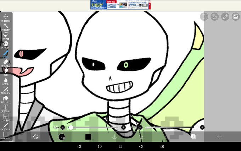The image size is (241, 151).
Task: Open the ruler tool icon
Action: click(225, 16)
